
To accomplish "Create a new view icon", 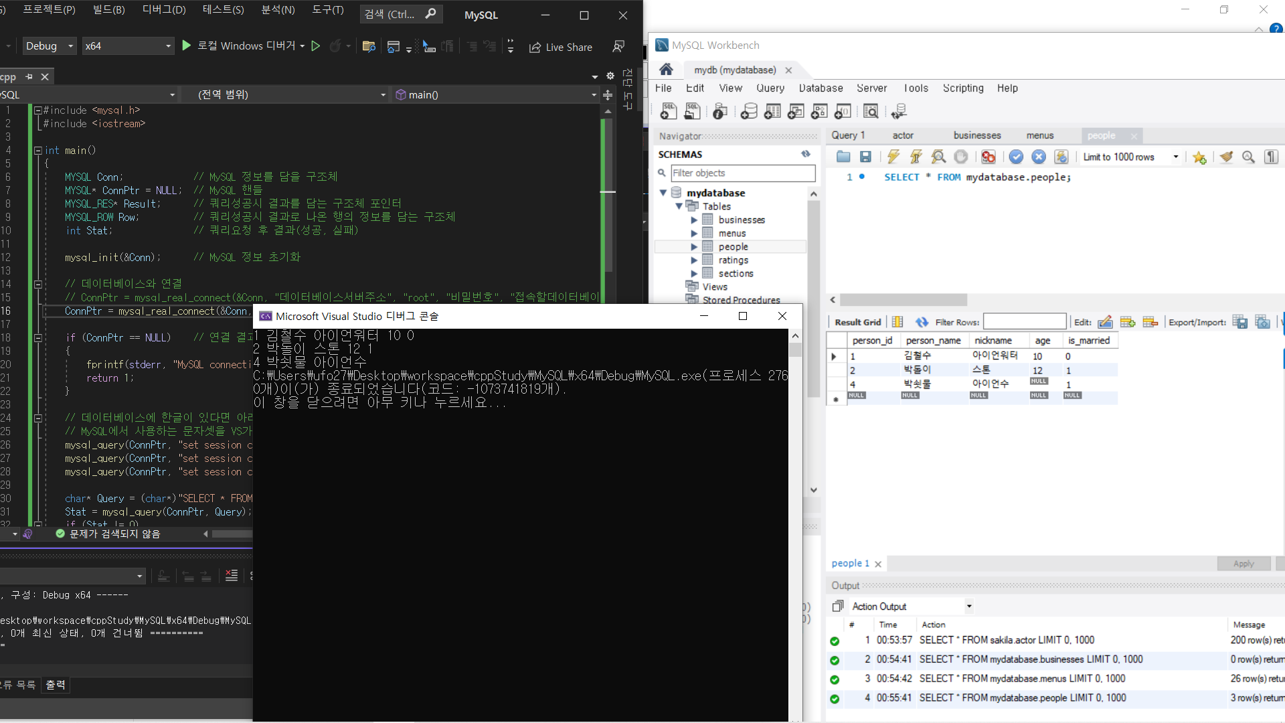I will pos(796,111).
